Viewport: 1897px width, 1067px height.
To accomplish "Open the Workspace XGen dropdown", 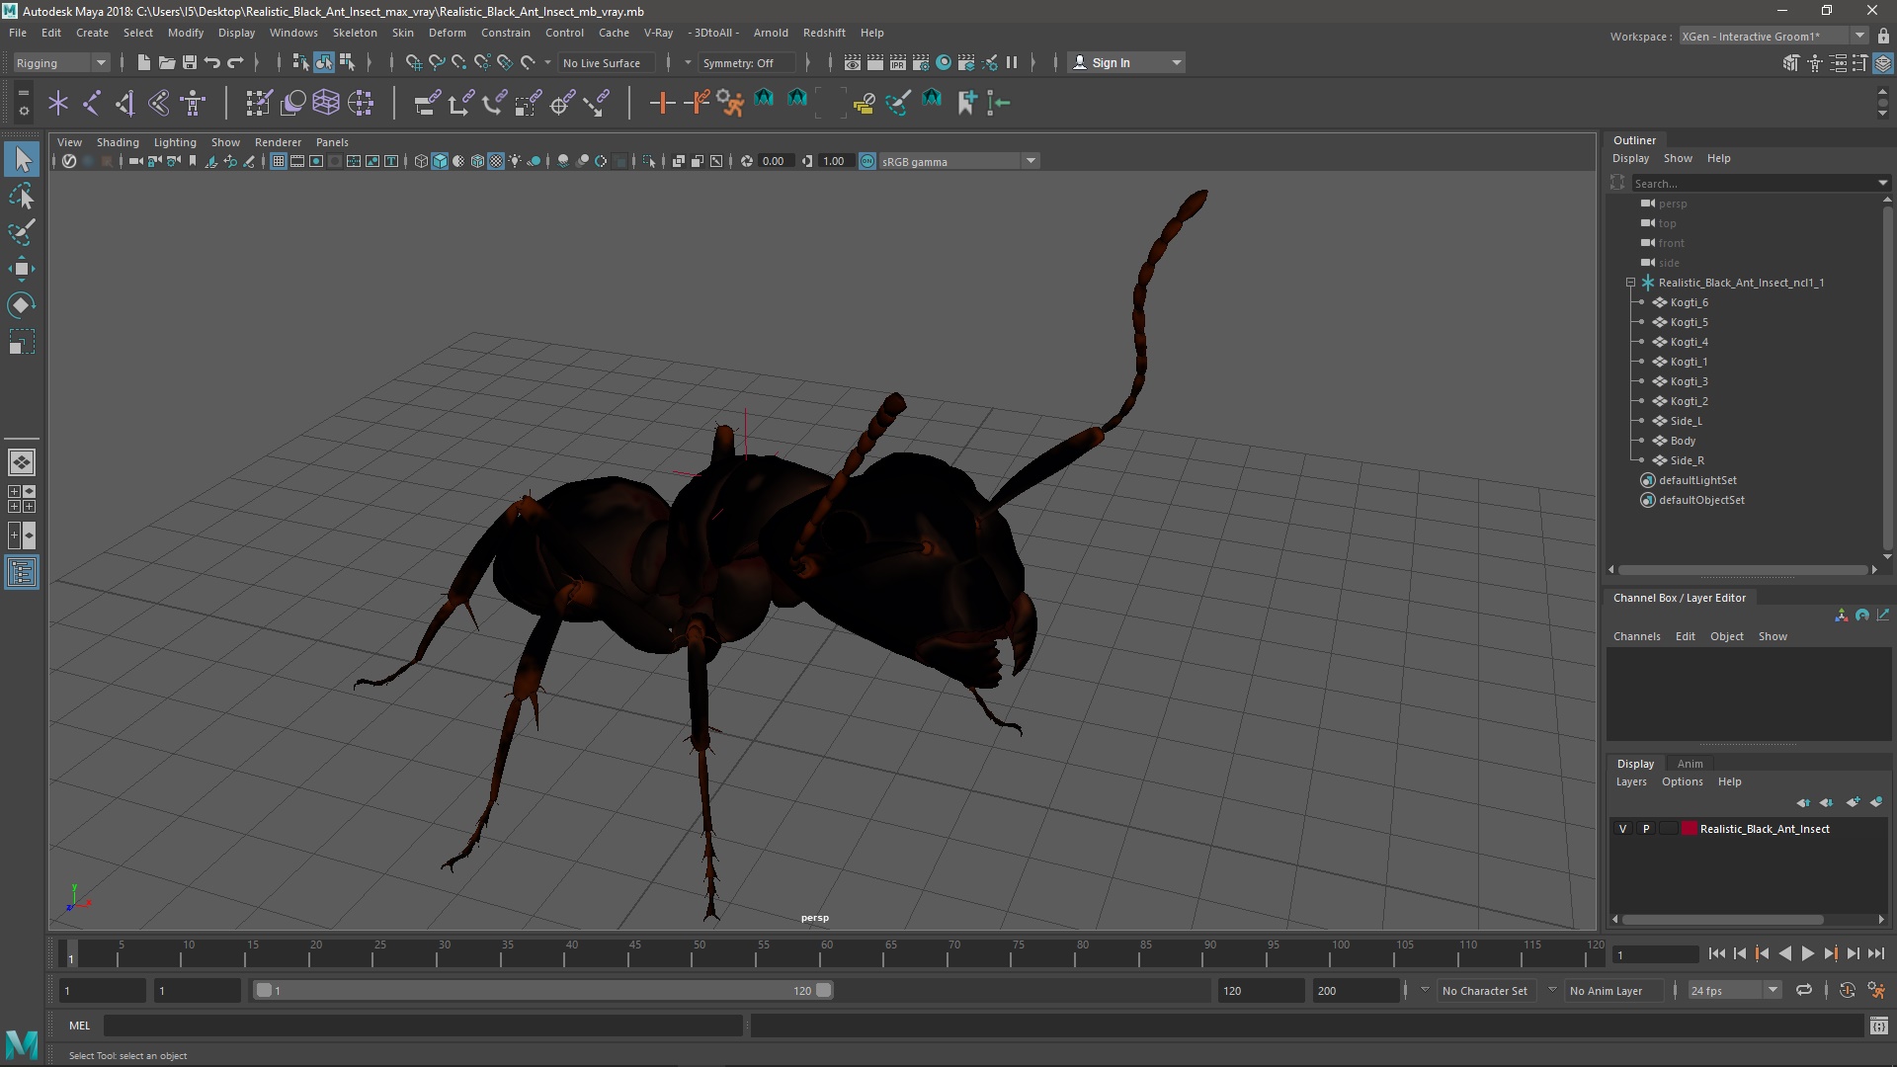I will point(1773,37).
